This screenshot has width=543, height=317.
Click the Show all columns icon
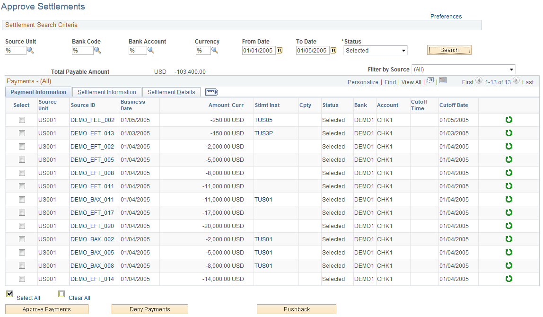pyautogui.click(x=211, y=92)
